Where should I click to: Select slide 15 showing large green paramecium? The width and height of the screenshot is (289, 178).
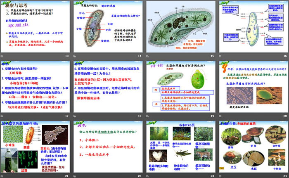point(180,26)
